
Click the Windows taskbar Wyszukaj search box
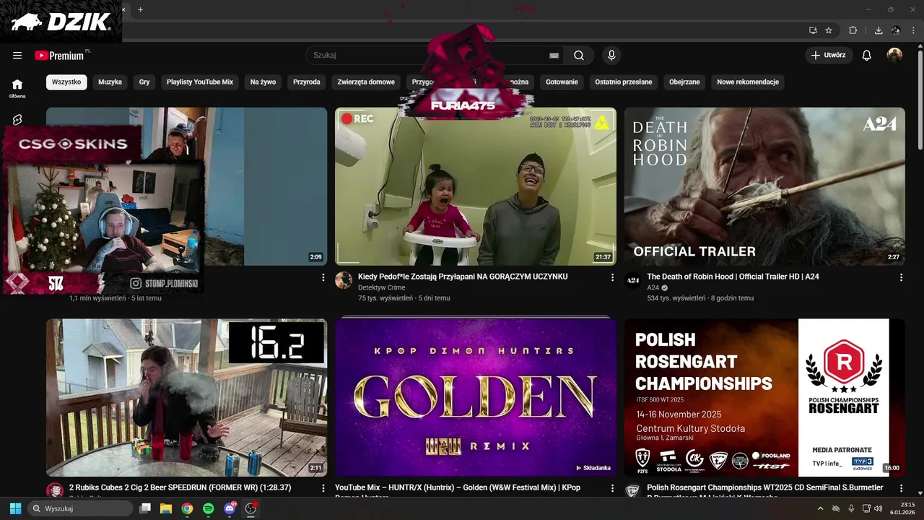[80, 508]
